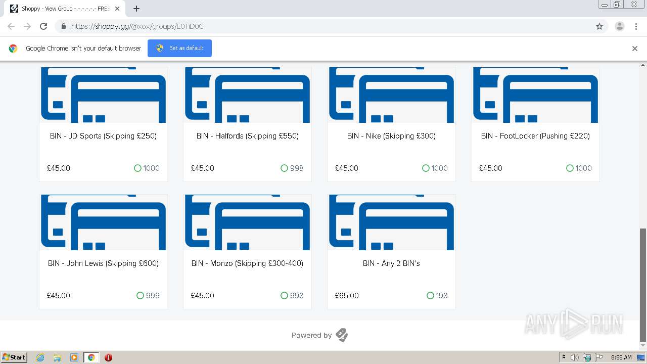Open the FootLocker product card image
Image resolution: width=647 pixels, height=364 pixels.
pos(536,95)
